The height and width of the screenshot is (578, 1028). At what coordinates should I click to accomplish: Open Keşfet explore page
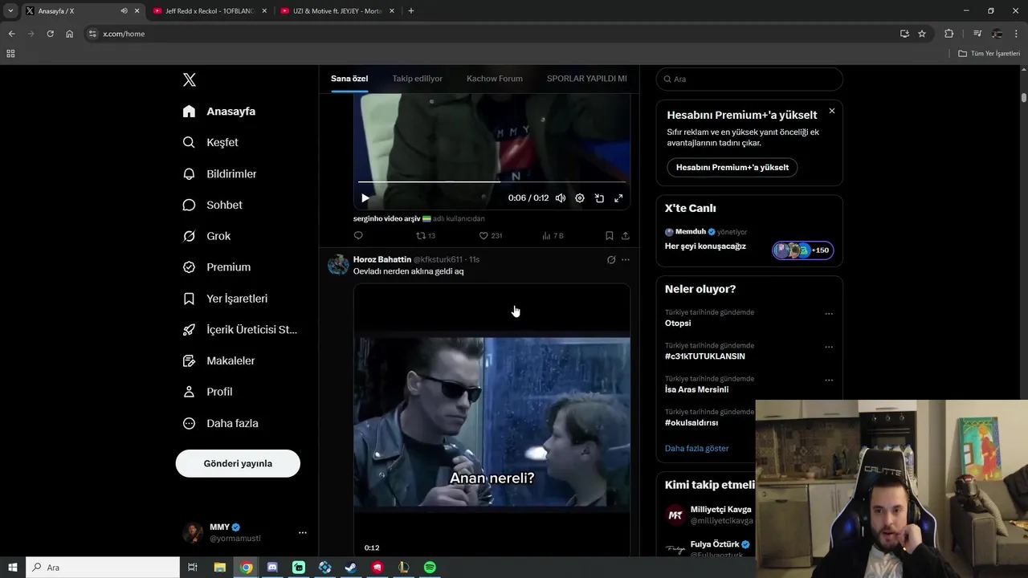coord(210,142)
